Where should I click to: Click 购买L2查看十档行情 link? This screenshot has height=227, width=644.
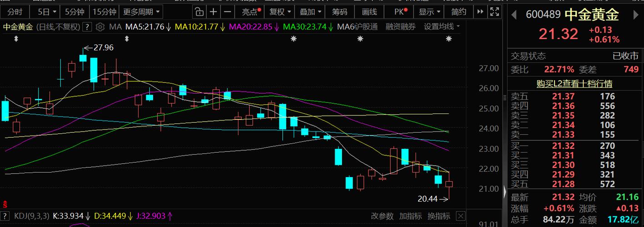coord(574,84)
